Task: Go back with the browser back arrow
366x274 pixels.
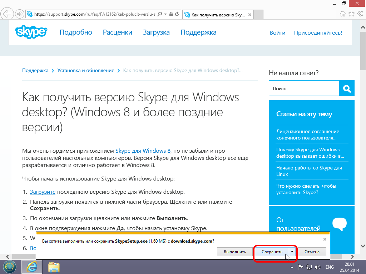Action: click(7, 14)
